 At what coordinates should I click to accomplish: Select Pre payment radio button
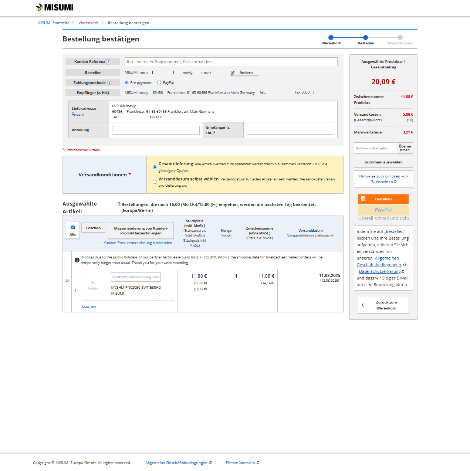[x=126, y=82]
